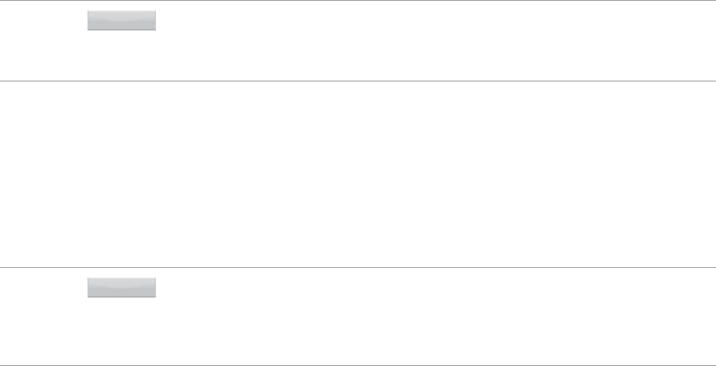Click the bottom border line of the page
This screenshot has height=366, width=716.
click(x=358, y=365)
